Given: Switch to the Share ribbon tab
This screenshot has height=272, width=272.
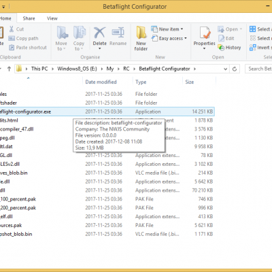Looking at the screenshot, I should (29, 18).
